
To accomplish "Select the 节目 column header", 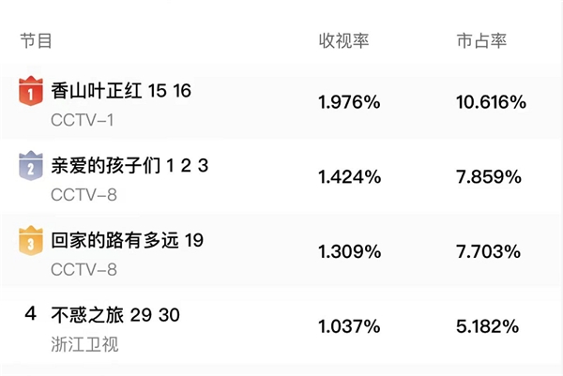I will pyautogui.click(x=36, y=40).
